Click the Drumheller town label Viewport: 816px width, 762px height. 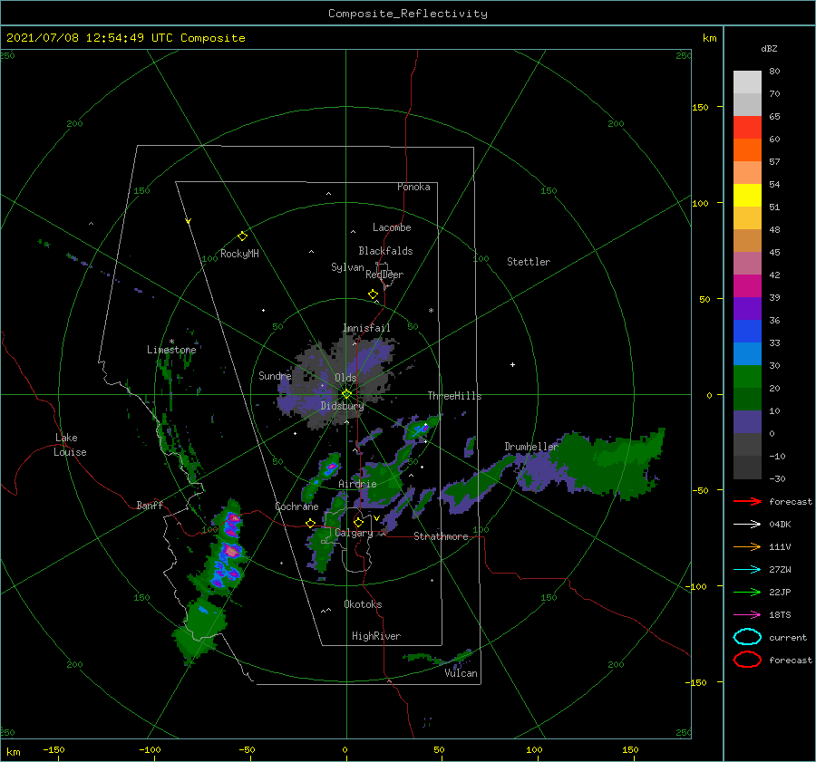pyautogui.click(x=531, y=447)
